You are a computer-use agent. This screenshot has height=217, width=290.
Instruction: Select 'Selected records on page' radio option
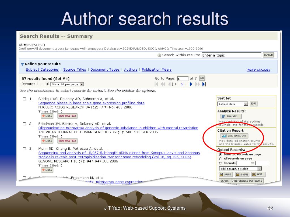point(220,155)
